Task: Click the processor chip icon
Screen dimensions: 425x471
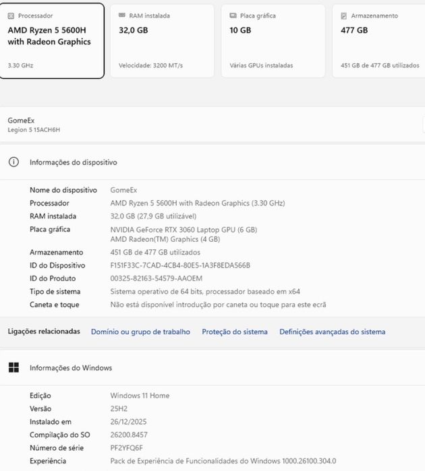Action: click(11, 16)
